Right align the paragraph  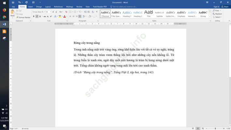click(x=77, y=16)
